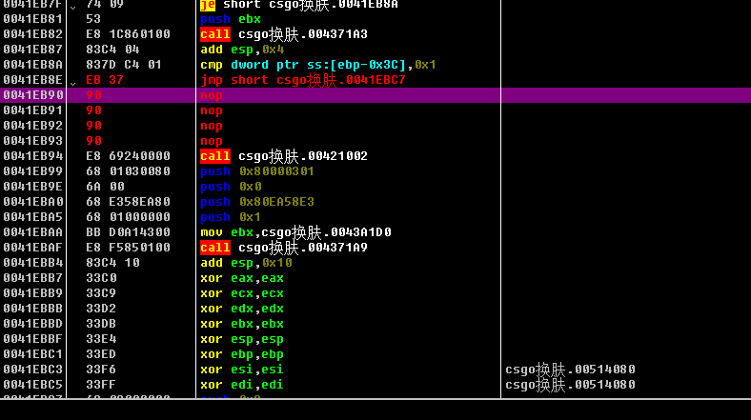This screenshot has width=751, height=420.
Task: Click address 0041EB87
Action: [32, 50]
